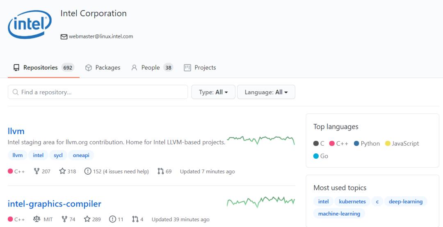Click the Intel logo avatar
The image size is (443, 227).
click(30, 25)
